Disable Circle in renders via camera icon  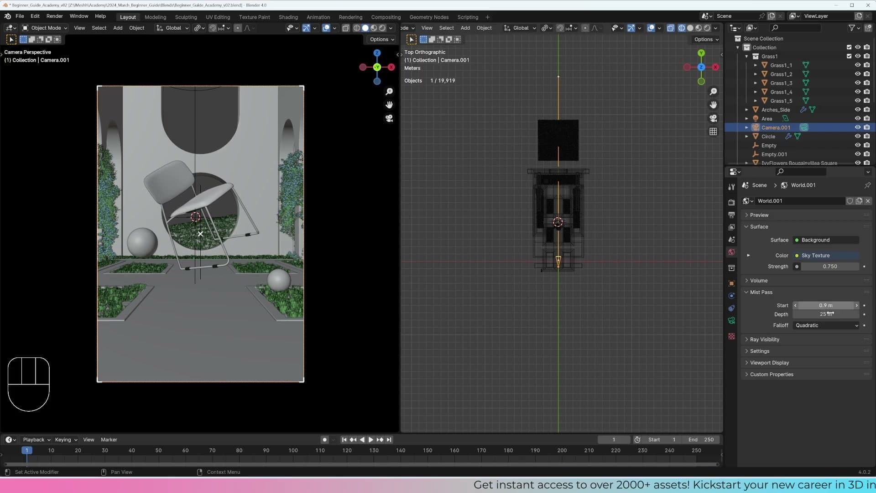coord(866,136)
